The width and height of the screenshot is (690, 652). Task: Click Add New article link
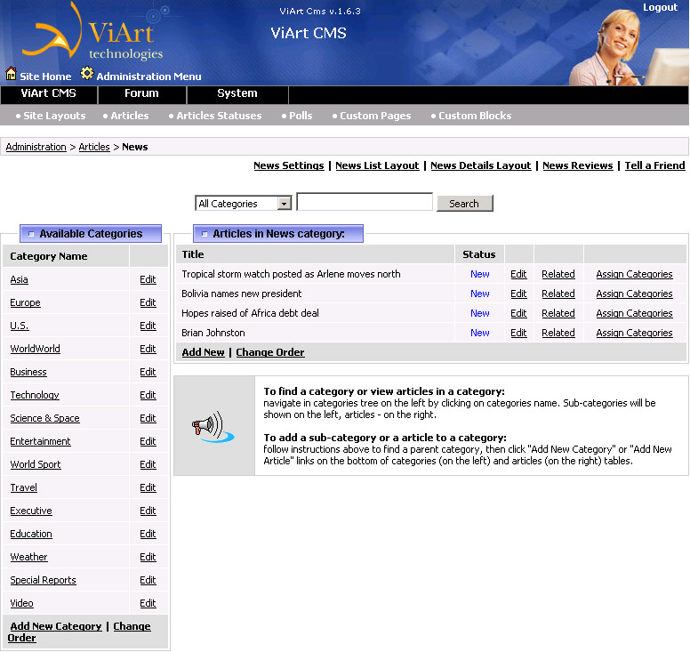click(x=204, y=352)
